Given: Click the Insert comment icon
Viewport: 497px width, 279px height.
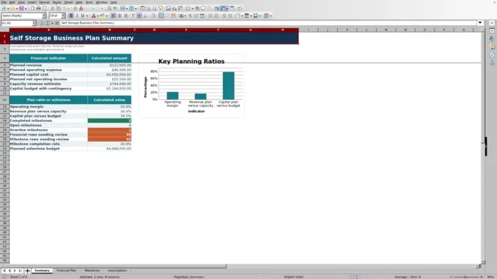Looking at the screenshot, I should (203, 8).
